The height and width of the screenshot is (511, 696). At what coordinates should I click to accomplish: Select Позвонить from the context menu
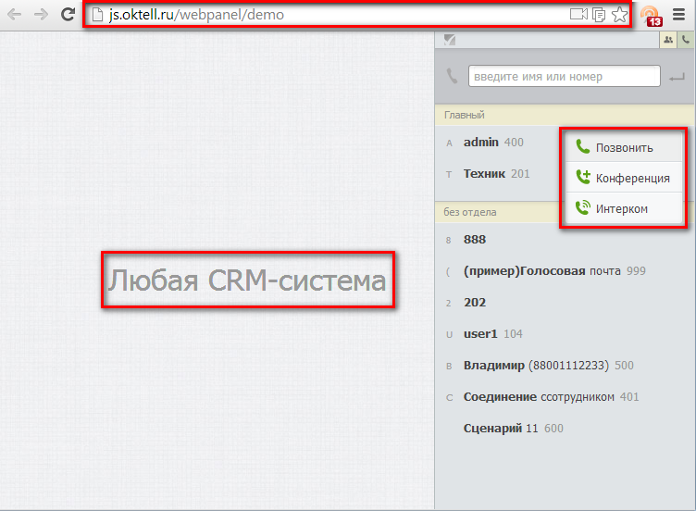point(624,147)
